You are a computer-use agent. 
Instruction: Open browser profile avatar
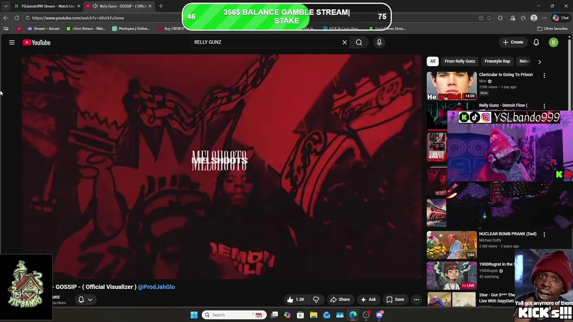click(534, 18)
